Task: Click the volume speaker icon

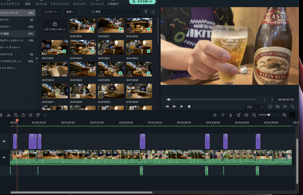Action: tap(285, 106)
